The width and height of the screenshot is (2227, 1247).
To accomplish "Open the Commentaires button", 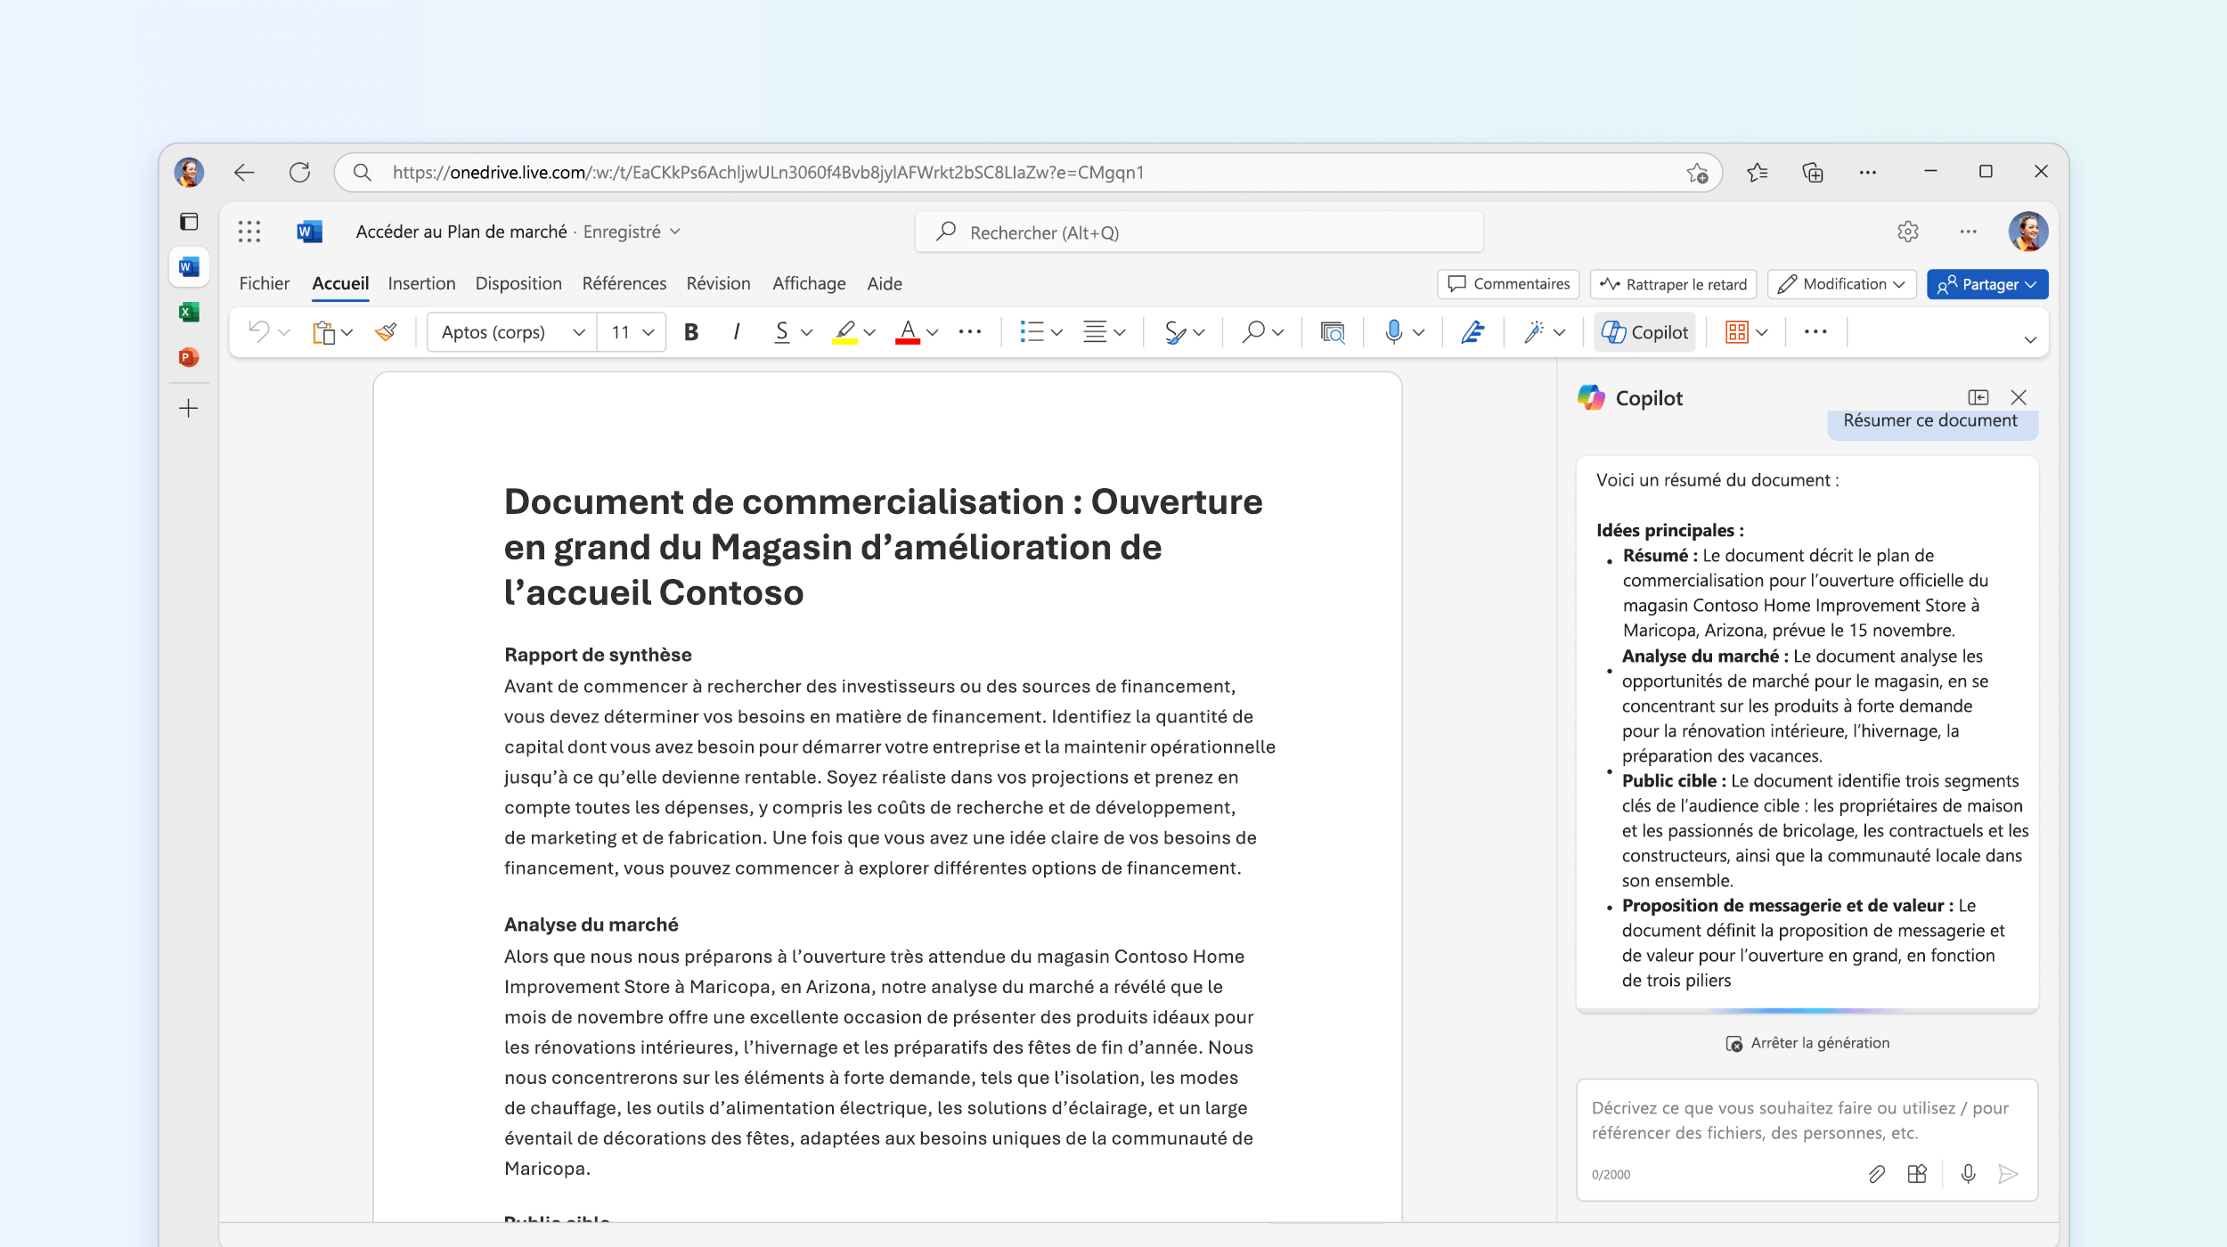I will tap(1508, 284).
